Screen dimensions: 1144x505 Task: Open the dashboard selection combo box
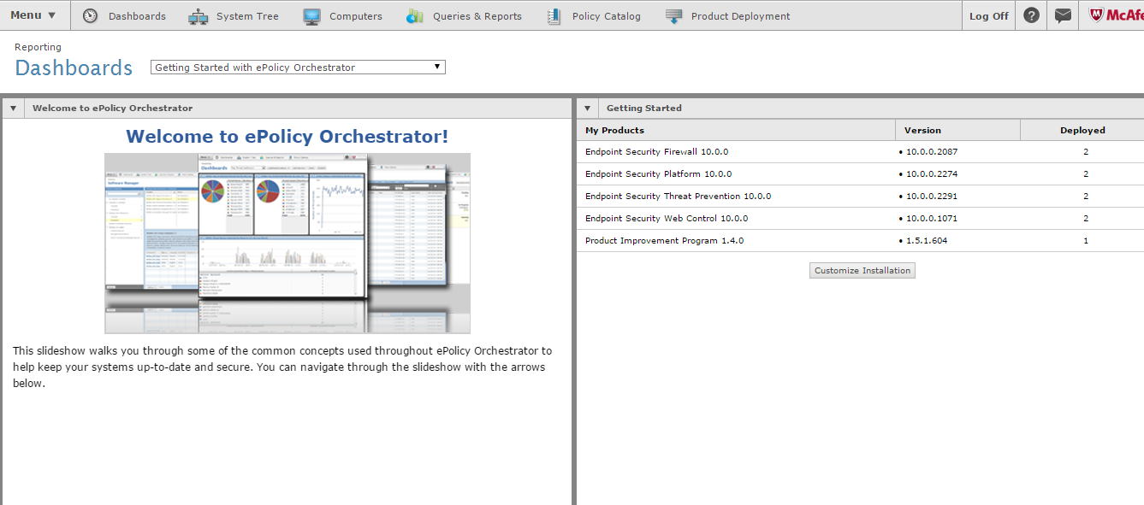click(x=298, y=68)
